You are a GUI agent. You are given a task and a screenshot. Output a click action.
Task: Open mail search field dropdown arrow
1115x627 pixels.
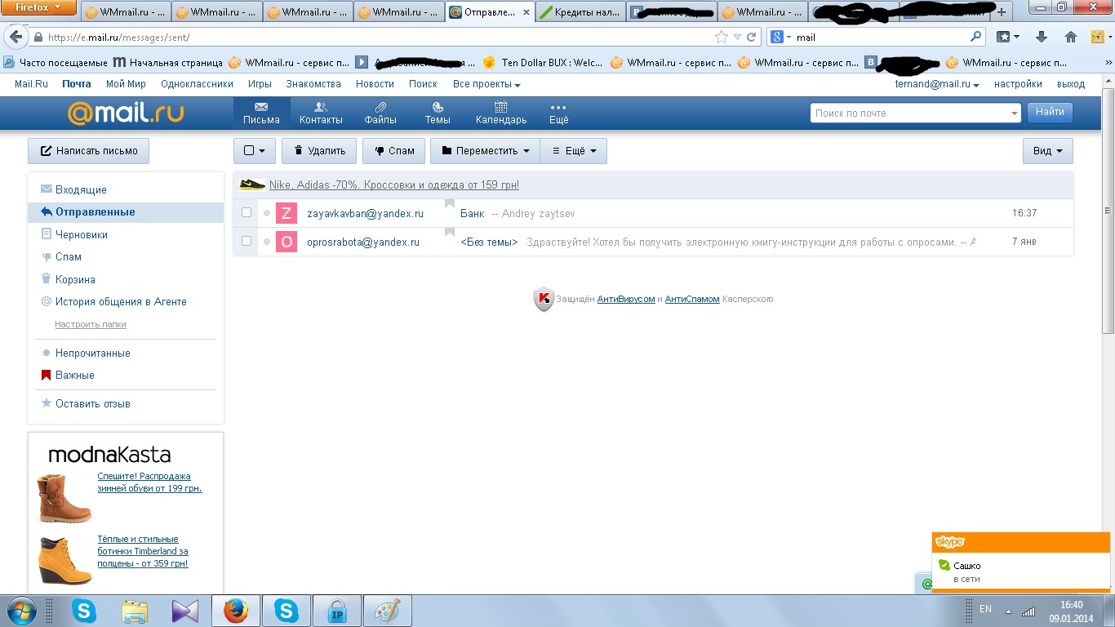tap(1015, 113)
